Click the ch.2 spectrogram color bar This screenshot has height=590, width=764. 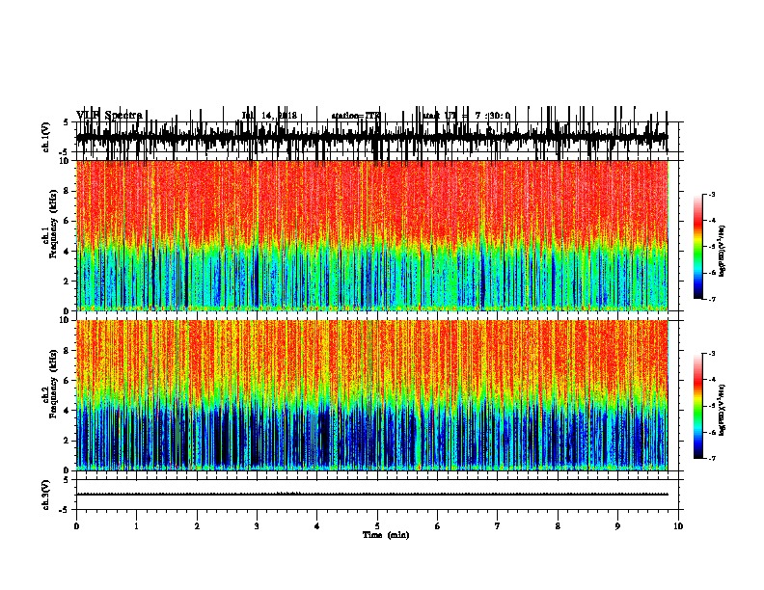point(698,406)
